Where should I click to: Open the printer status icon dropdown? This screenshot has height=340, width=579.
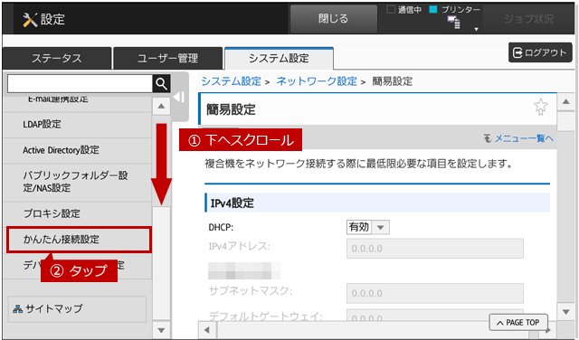[x=476, y=29]
